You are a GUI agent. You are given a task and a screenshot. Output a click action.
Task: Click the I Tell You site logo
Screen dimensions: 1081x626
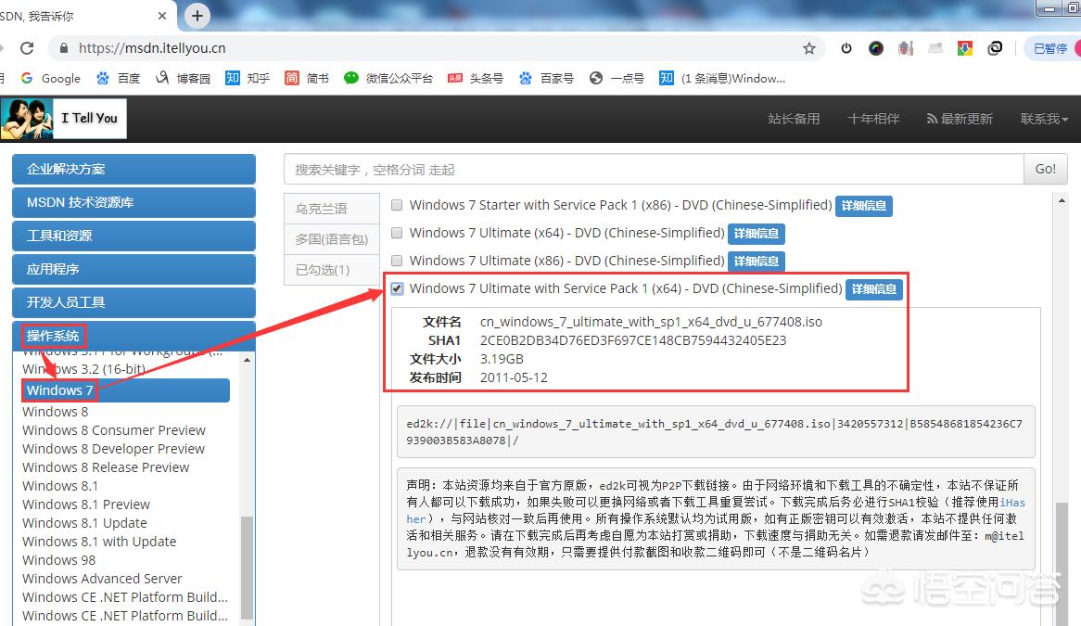pos(63,119)
